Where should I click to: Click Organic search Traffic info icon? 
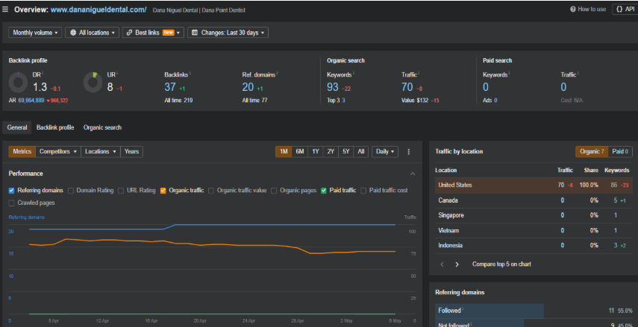(x=419, y=74)
